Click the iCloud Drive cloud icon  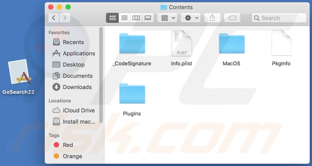(x=56, y=110)
